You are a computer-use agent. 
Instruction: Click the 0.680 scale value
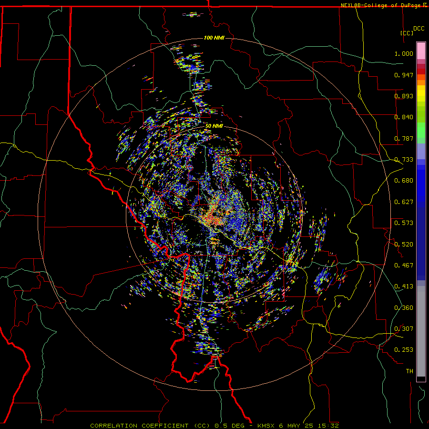(404, 181)
